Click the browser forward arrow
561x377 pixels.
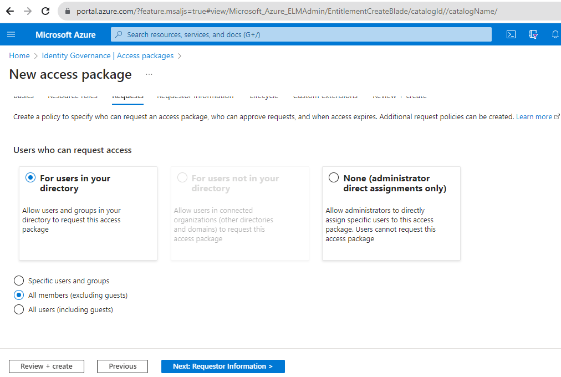tap(28, 11)
